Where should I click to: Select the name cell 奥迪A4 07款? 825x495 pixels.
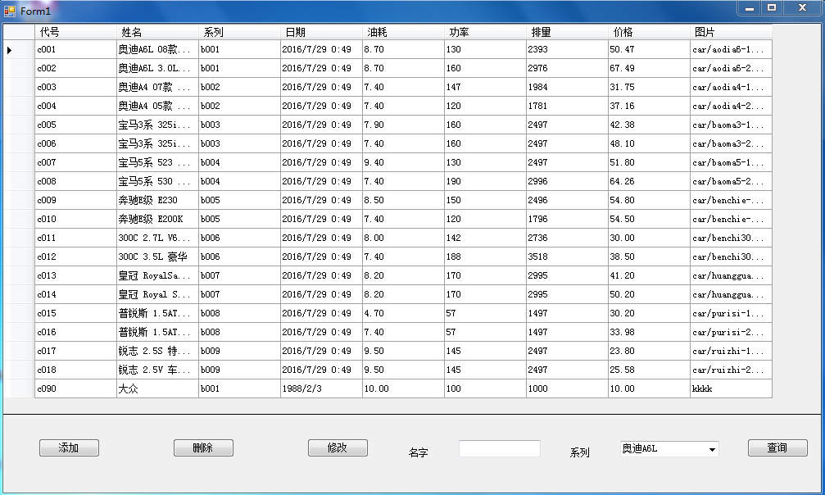pyautogui.click(x=158, y=88)
